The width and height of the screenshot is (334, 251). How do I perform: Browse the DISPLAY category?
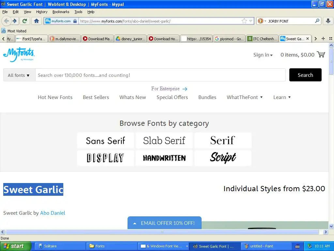click(x=106, y=158)
